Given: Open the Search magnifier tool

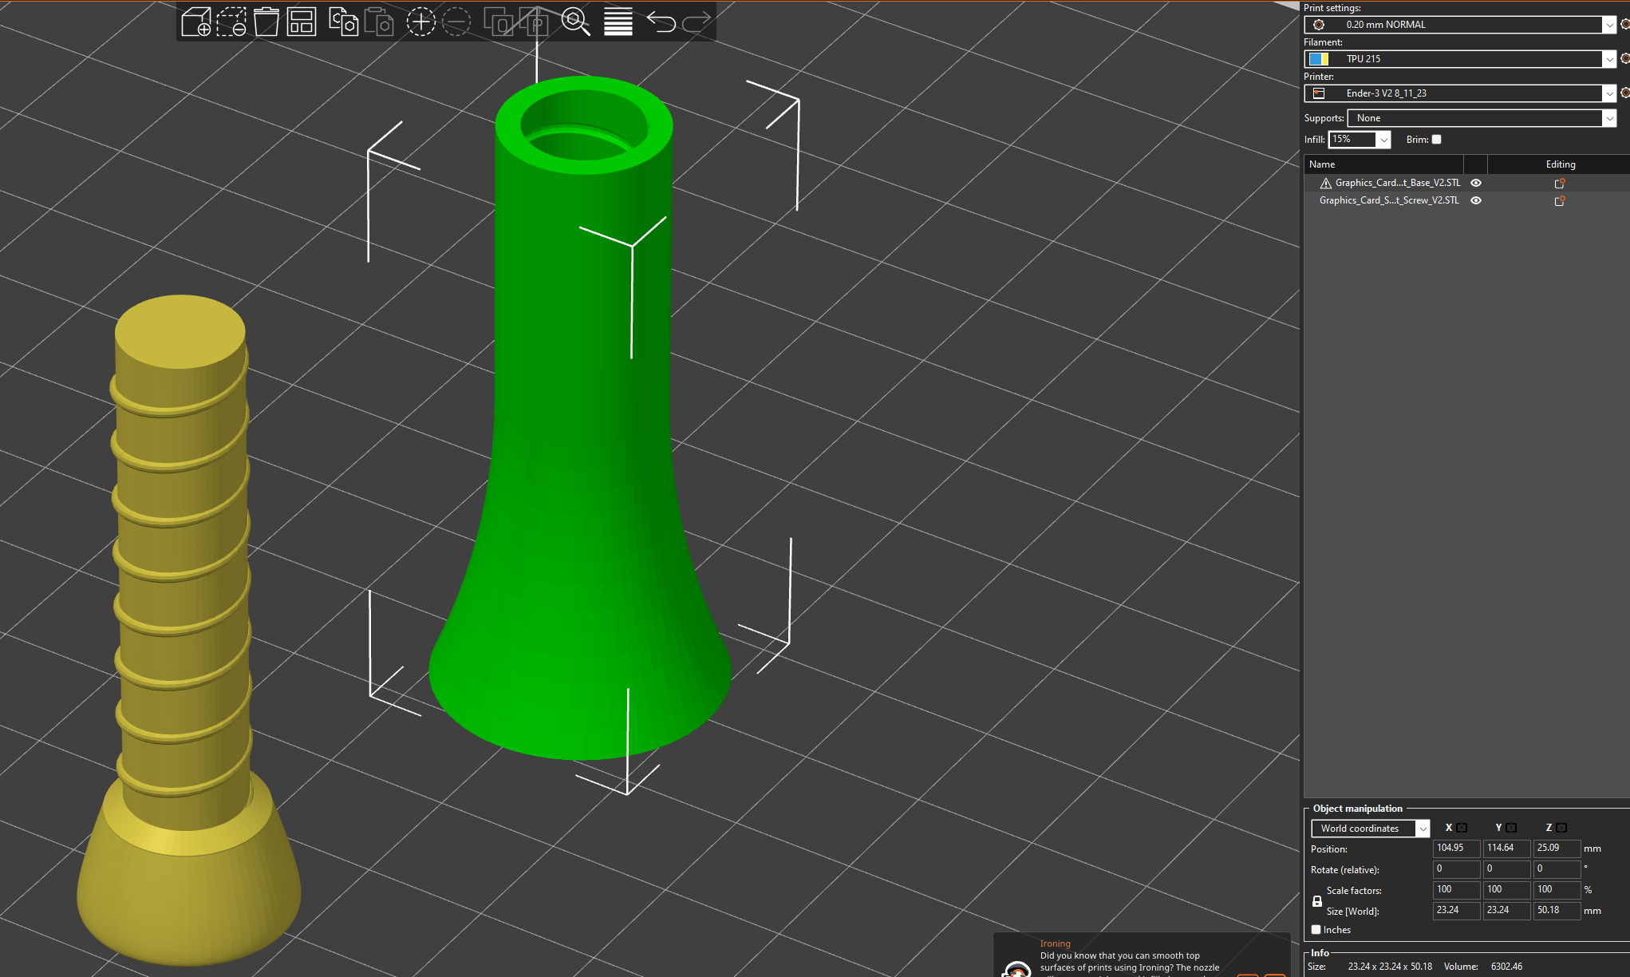Looking at the screenshot, I should [575, 22].
